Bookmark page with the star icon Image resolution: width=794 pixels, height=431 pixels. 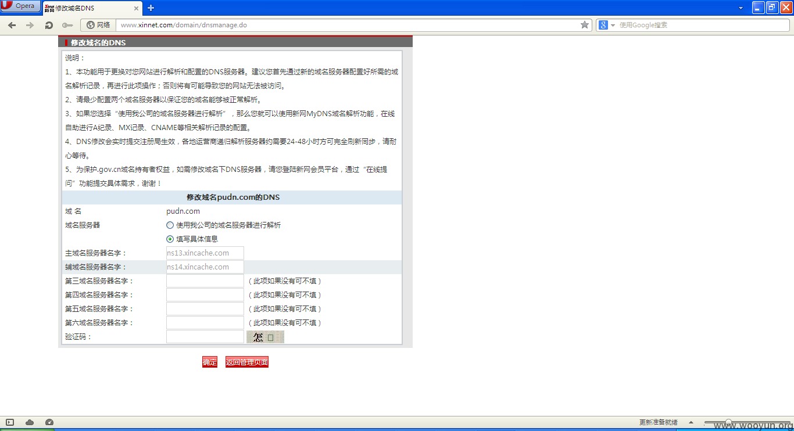(x=585, y=25)
